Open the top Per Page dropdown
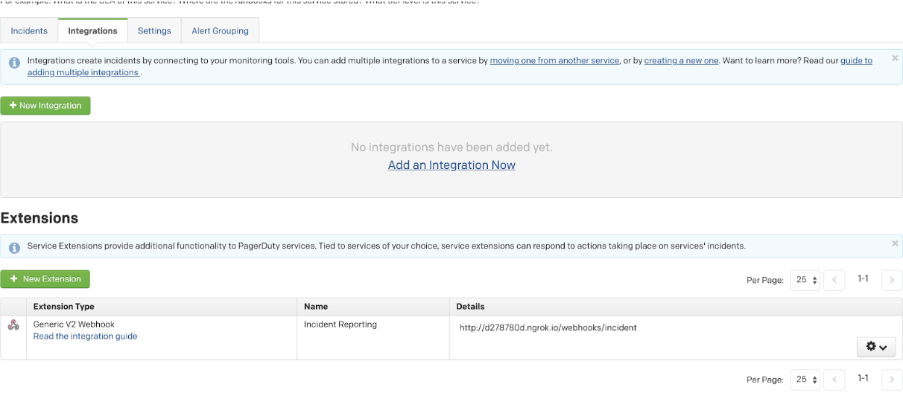Viewport: 903px width, 393px height. 805,280
